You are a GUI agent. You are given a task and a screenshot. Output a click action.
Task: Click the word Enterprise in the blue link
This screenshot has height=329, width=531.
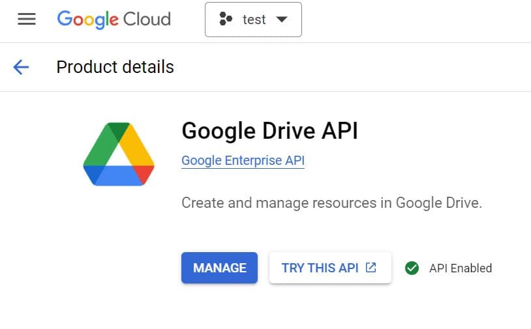click(253, 161)
